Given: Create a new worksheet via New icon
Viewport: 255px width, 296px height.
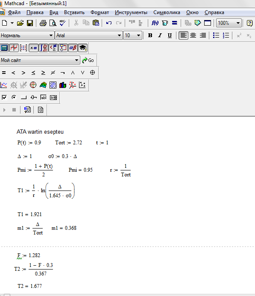Looking at the screenshot, I should [x=4, y=23].
